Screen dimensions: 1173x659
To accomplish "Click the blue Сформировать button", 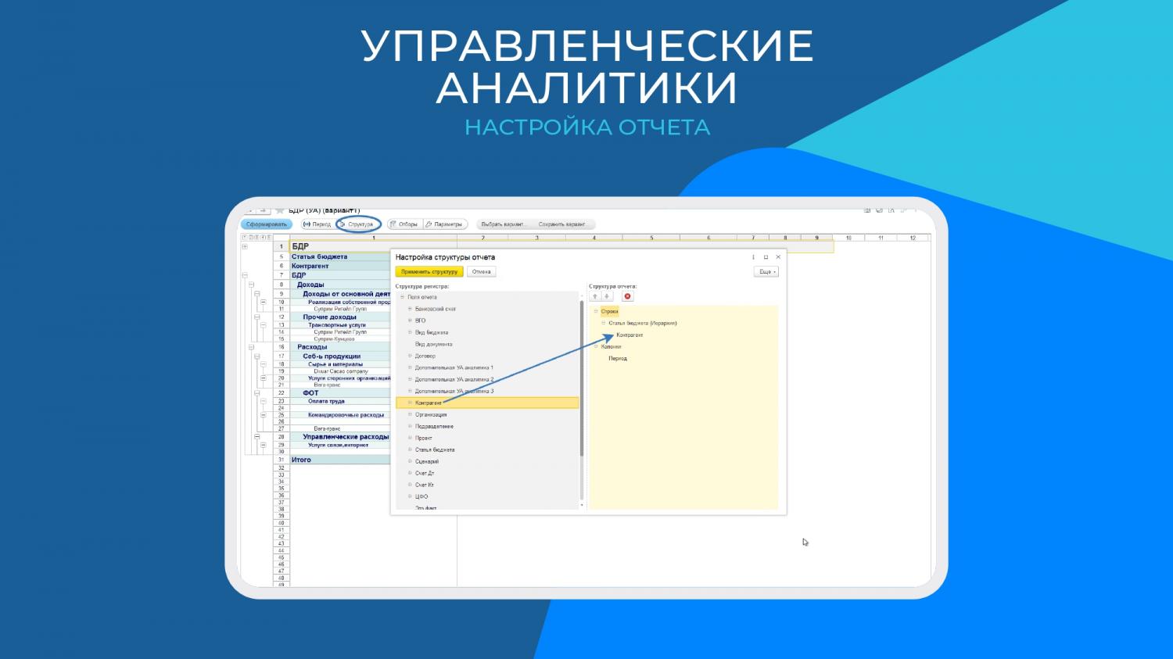I will coord(266,224).
